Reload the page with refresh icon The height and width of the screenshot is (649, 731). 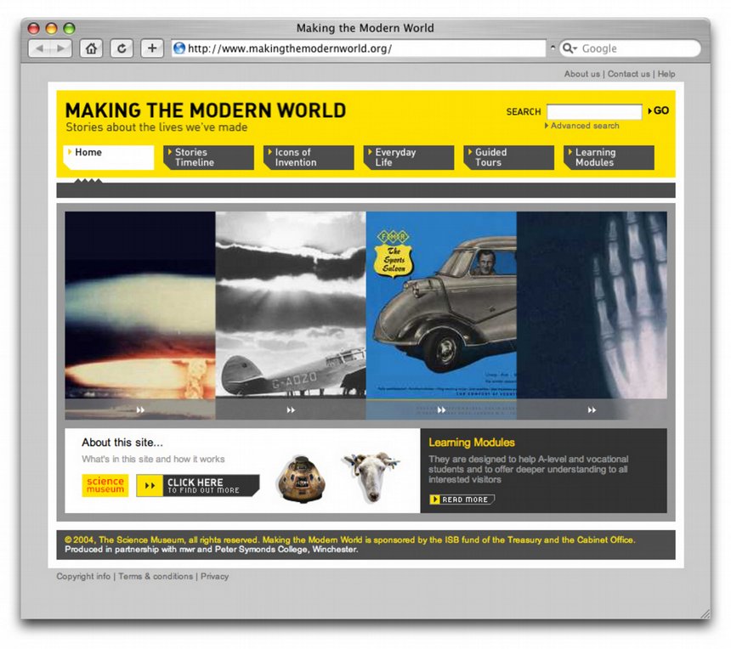[122, 48]
